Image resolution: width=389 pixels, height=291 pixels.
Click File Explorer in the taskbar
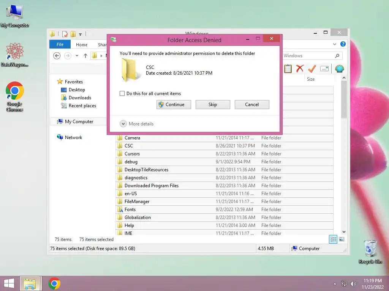[30, 283]
